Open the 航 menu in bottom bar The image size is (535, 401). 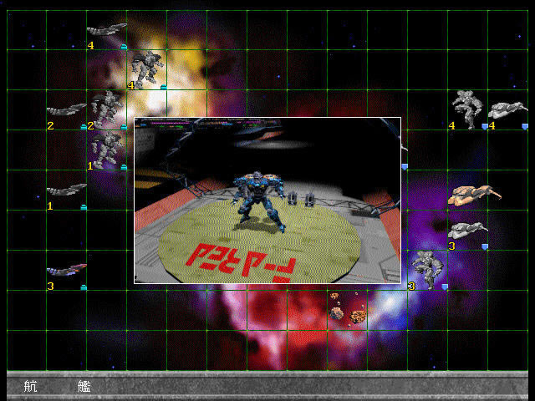(x=31, y=386)
